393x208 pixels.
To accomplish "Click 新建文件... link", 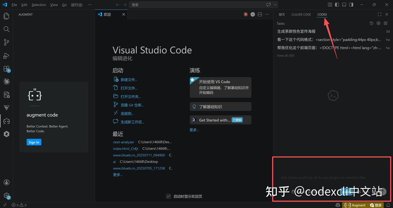I will (129, 80).
